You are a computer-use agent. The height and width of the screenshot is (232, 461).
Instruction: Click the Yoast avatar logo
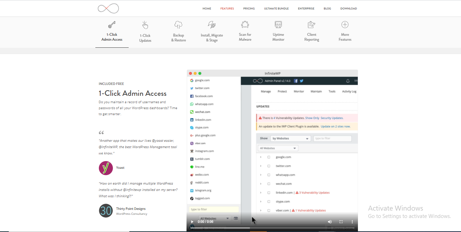(106, 168)
